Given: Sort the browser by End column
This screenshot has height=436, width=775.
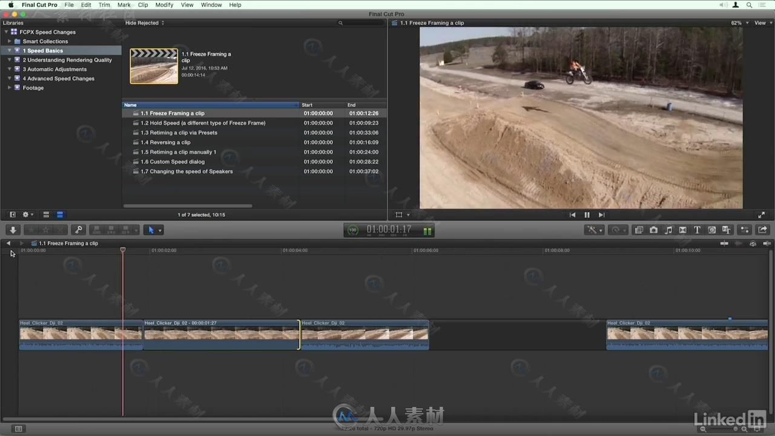Looking at the screenshot, I should [366, 105].
